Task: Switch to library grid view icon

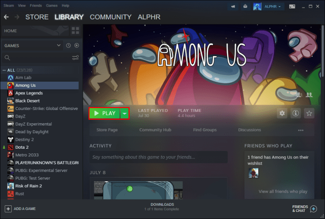Action: 75,31
